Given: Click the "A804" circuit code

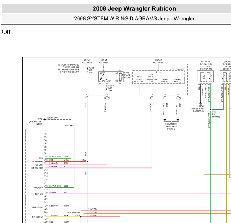Looking at the screenshot, I should point(66,205).
